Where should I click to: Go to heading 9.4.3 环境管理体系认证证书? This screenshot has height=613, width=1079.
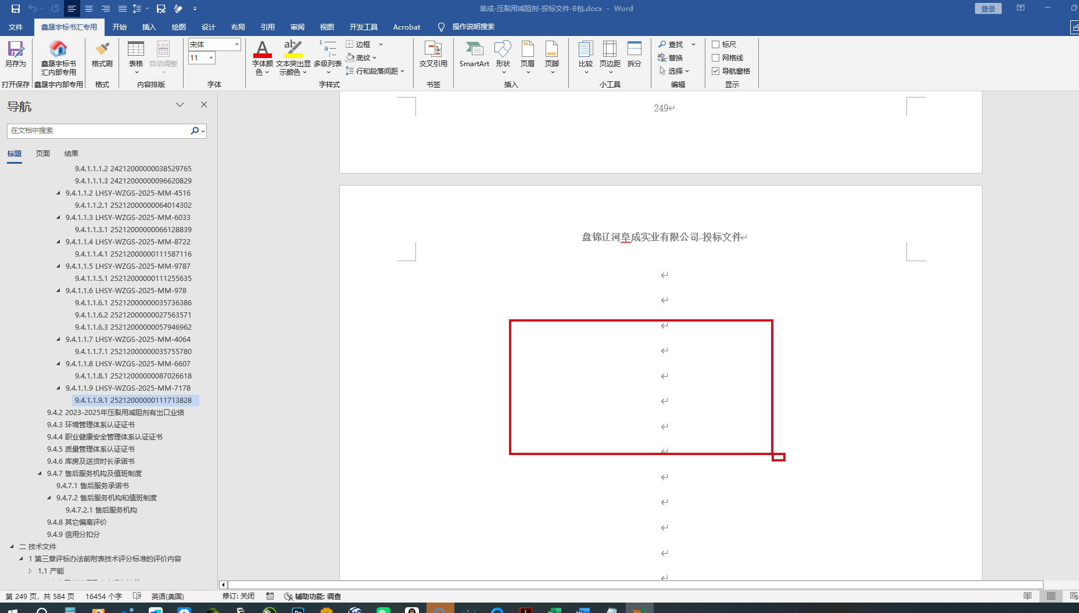(91, 424)
